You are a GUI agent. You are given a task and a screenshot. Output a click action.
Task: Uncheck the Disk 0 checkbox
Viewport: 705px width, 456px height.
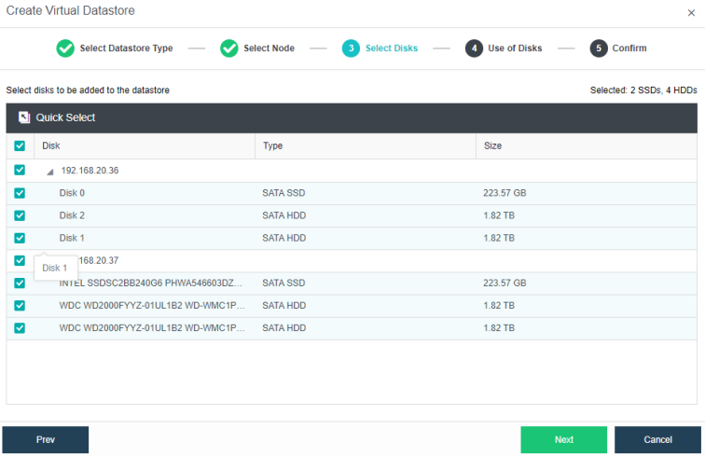20,193
